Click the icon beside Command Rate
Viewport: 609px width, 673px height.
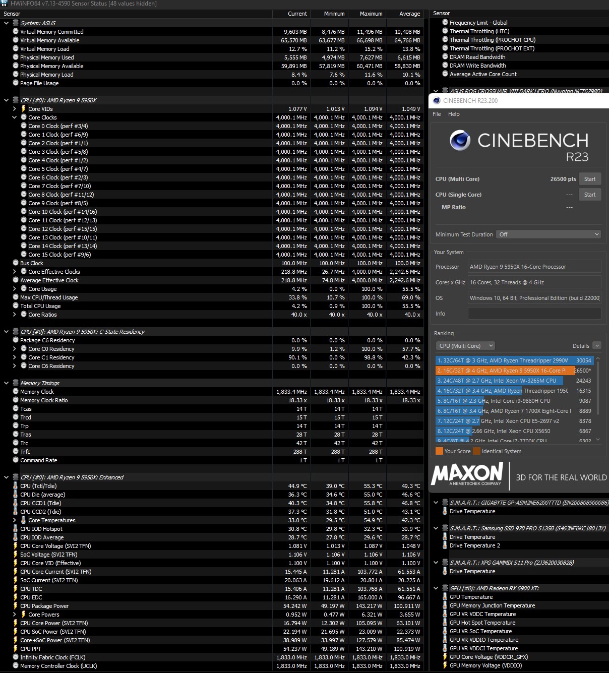pyautogui.click(x=16, y=460)
